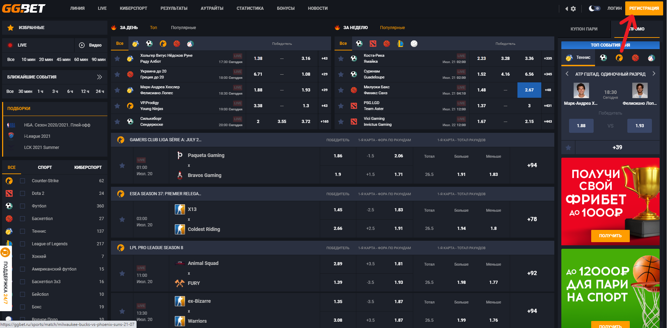The height and width of the screenshot is (328, 667).
Task: Select the Спорт tab in sidebar
Action: (45, 168)
